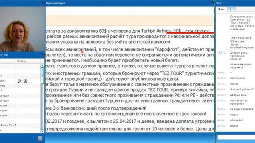Screen dimensions: 255x143
Task: Click the 'Статус' column header
Action: coord(22,61)
